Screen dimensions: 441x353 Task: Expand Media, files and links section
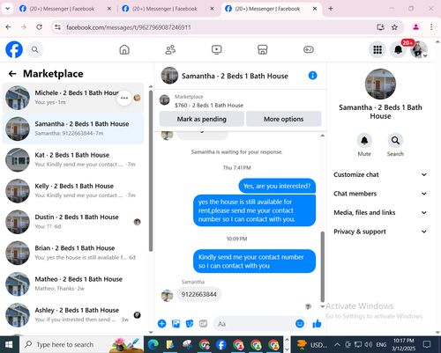coord(380,212)
